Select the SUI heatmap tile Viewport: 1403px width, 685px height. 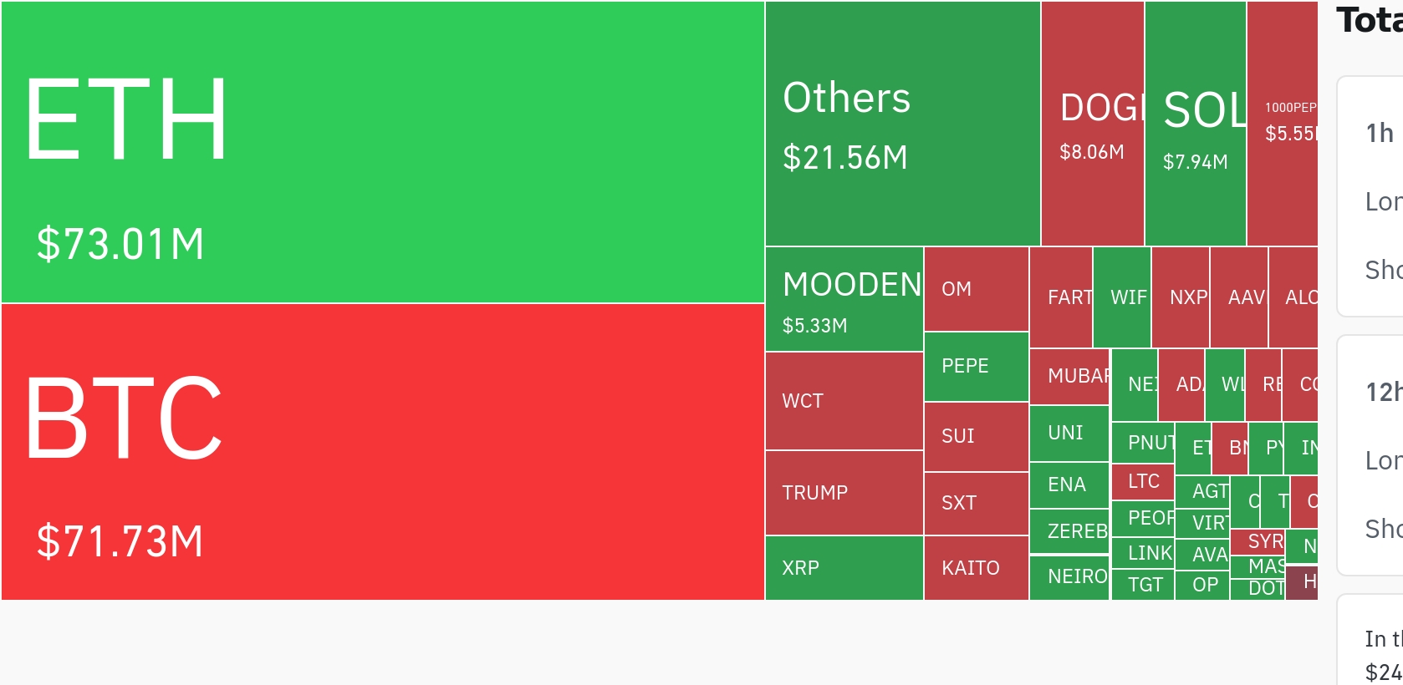tap(977, 437)
